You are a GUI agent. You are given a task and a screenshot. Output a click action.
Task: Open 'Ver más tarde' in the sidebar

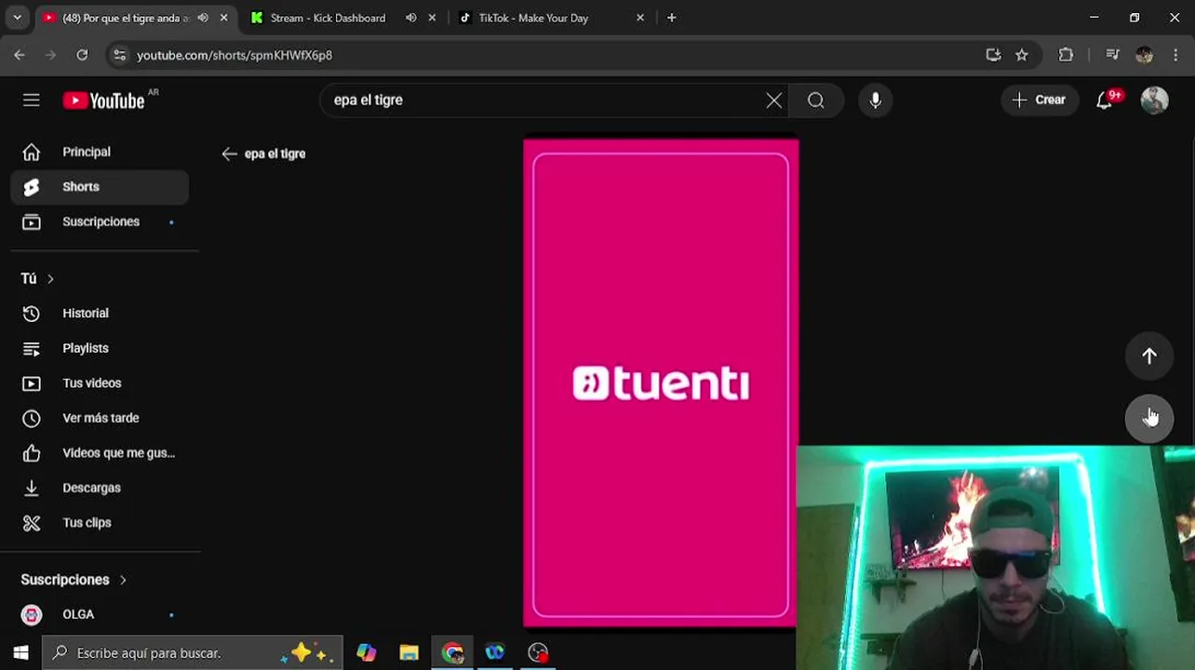100,418
